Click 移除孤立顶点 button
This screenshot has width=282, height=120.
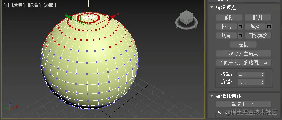243,54
